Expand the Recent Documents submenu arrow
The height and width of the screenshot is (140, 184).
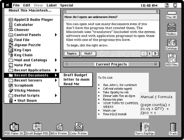56,75
